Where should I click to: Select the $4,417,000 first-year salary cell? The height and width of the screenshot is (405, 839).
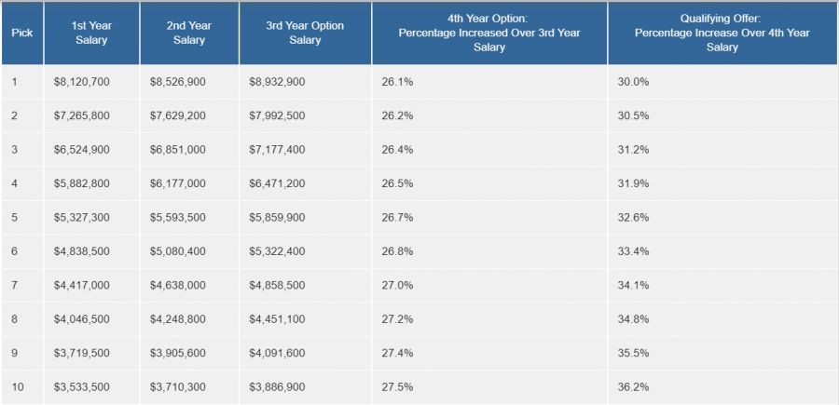tap(82, 285)
